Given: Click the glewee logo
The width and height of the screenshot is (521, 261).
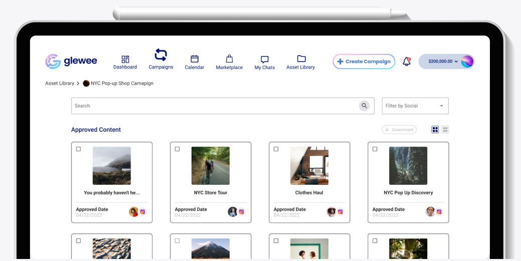Looking at the screenshot, I should click(71, 61).
